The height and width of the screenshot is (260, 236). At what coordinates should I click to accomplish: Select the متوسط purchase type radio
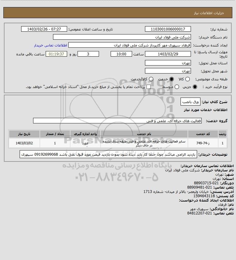(177, 87)
